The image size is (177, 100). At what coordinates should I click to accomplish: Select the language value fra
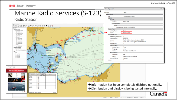point(124,54)
